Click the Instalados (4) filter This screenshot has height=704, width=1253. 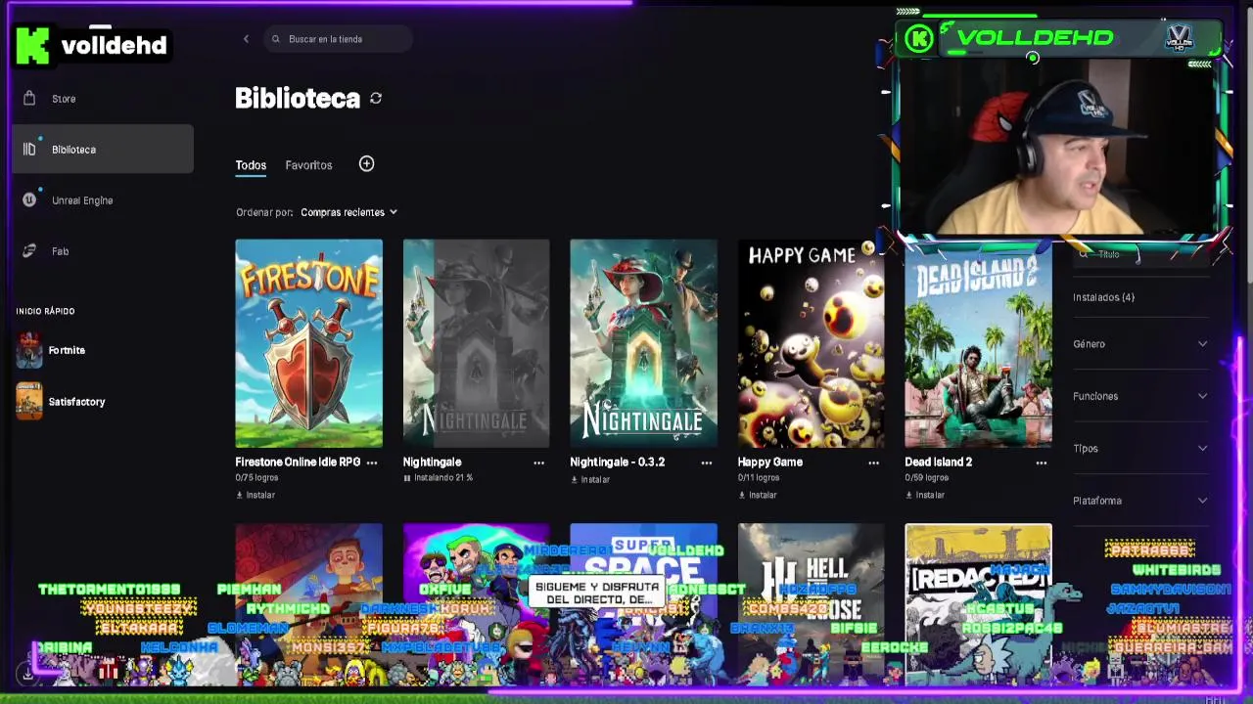(1103, 297)
